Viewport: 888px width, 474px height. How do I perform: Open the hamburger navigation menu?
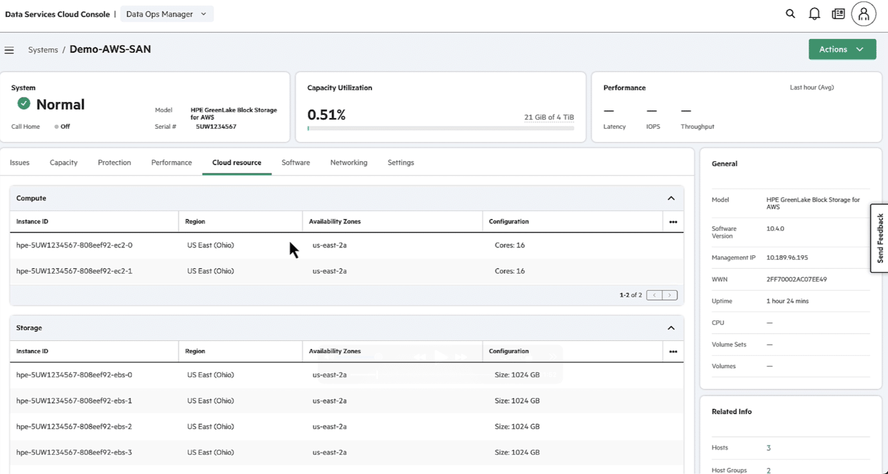point(9,50)
